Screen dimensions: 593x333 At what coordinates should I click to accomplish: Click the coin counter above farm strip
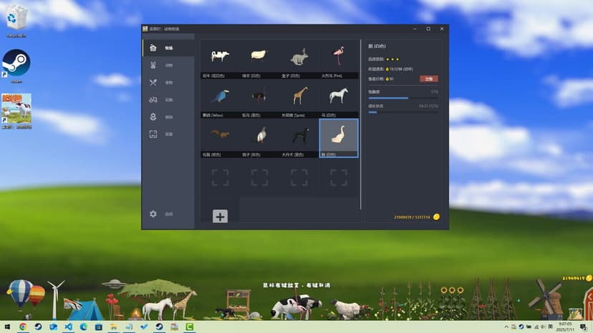(x=577, y=278)
